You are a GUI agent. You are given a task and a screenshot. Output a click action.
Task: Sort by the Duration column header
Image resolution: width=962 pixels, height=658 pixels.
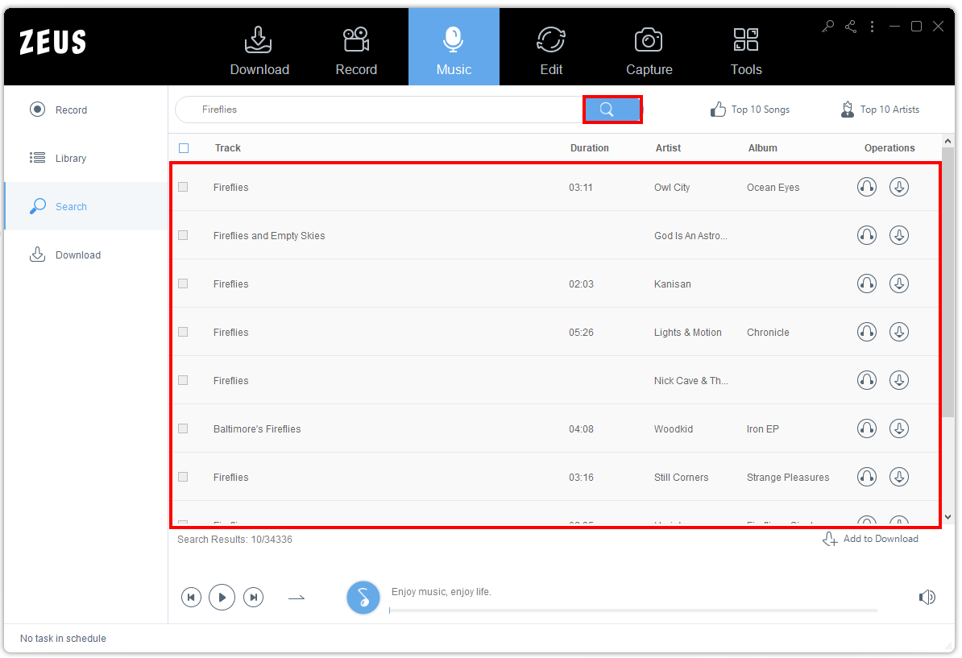point(589,148)
